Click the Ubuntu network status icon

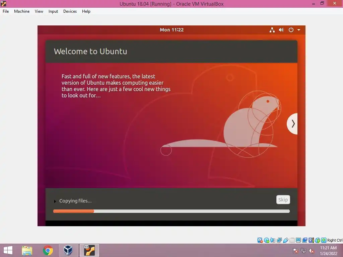[x=272, y=30]
